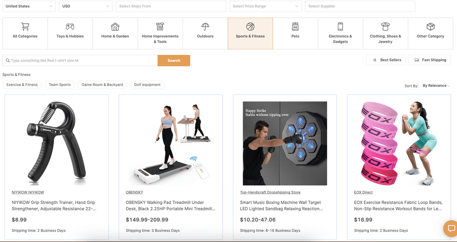This screenshot has height=242, width=457.
Task: Open the orange chat bubble widget
Action: [x=451, y=228]
